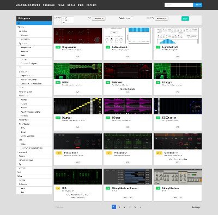Viewport: 218px width, 215px height.
Task: Open the purple waveform thumbnail
Action: tap(128, 106)
